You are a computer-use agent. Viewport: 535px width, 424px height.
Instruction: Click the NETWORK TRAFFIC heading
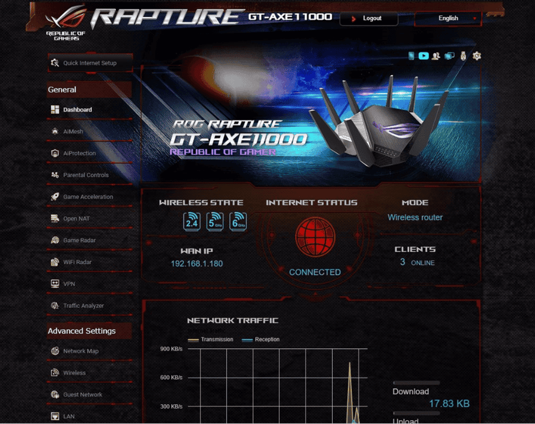click(233, 321)
